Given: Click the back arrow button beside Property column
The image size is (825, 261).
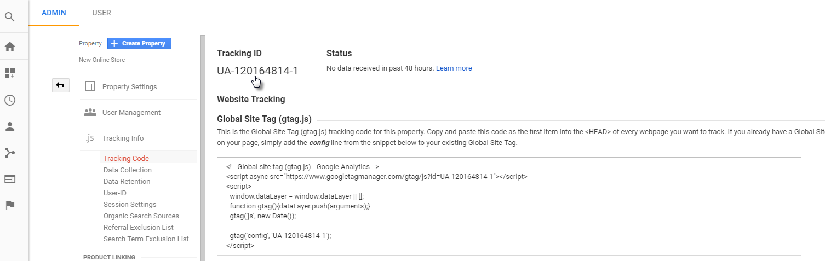Looking at the screenshot, I should pyautogui.click(x=60, y=85).
